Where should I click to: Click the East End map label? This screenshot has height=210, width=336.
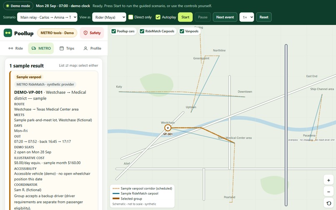click(x=312, y=76)
